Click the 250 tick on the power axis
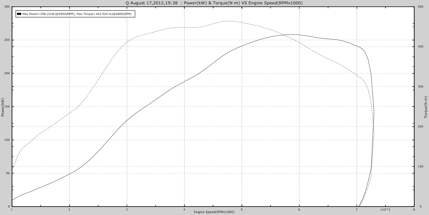 (7, 40)
